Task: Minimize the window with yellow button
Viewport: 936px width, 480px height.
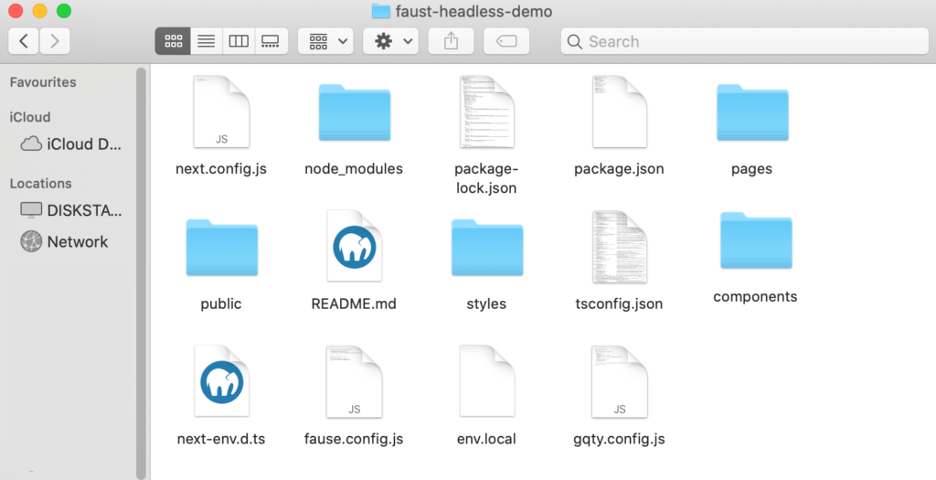Action: click(39, 11)
